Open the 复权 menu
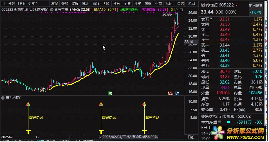 55,3
